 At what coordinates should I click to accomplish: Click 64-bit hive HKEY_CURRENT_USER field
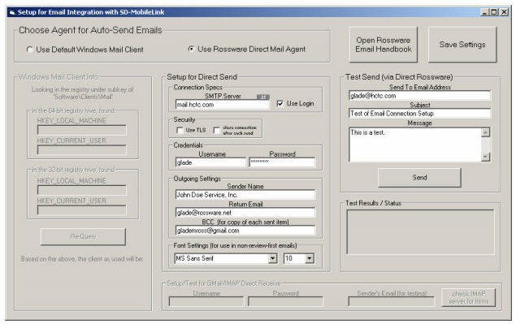pos(81,150)
